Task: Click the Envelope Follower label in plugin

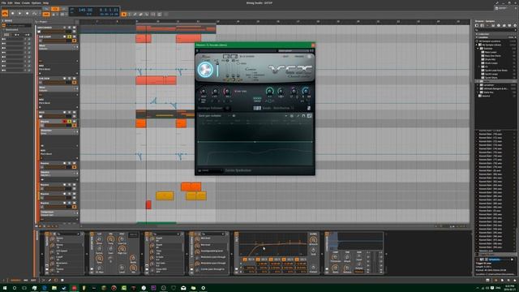Action: (x=210, y=108)
